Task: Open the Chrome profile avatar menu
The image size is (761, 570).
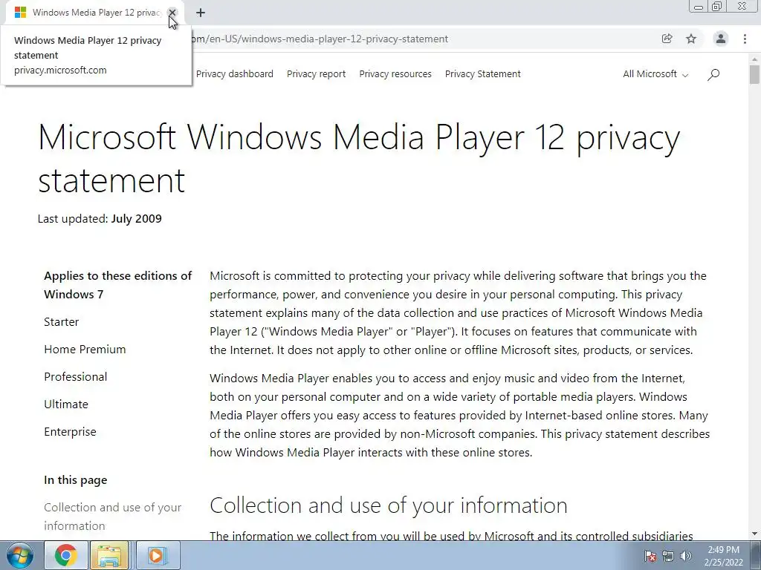Action: (x=721, y=39)
